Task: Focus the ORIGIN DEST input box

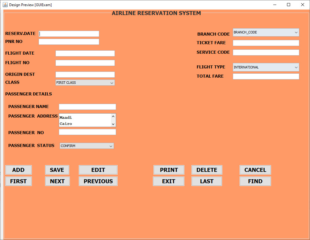Action: (85, 75)
